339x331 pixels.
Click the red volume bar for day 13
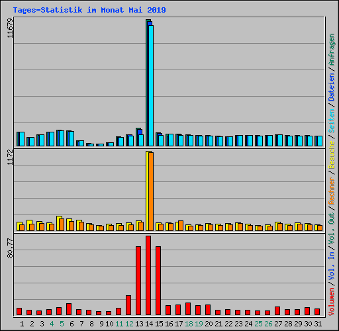pyautogui.click(x=138, y=281)
